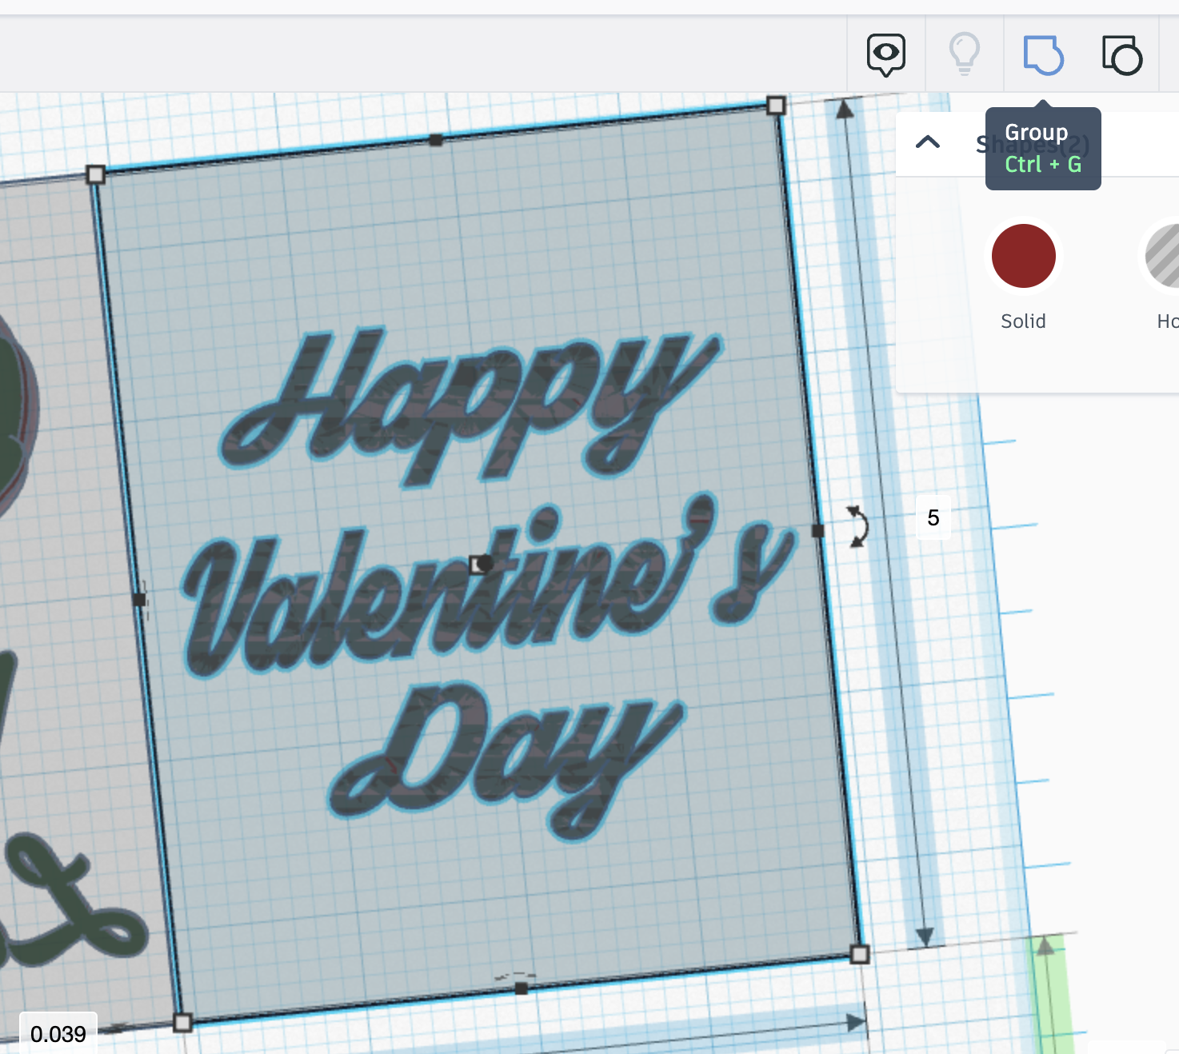This screenshot has width=1179, height=1054.
Task: Activate the Group tool
Action: point(1043,54)
